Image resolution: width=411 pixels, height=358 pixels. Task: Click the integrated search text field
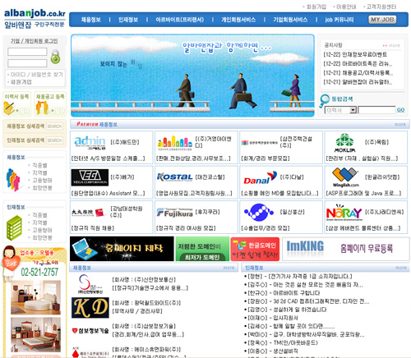pos(376,110)
